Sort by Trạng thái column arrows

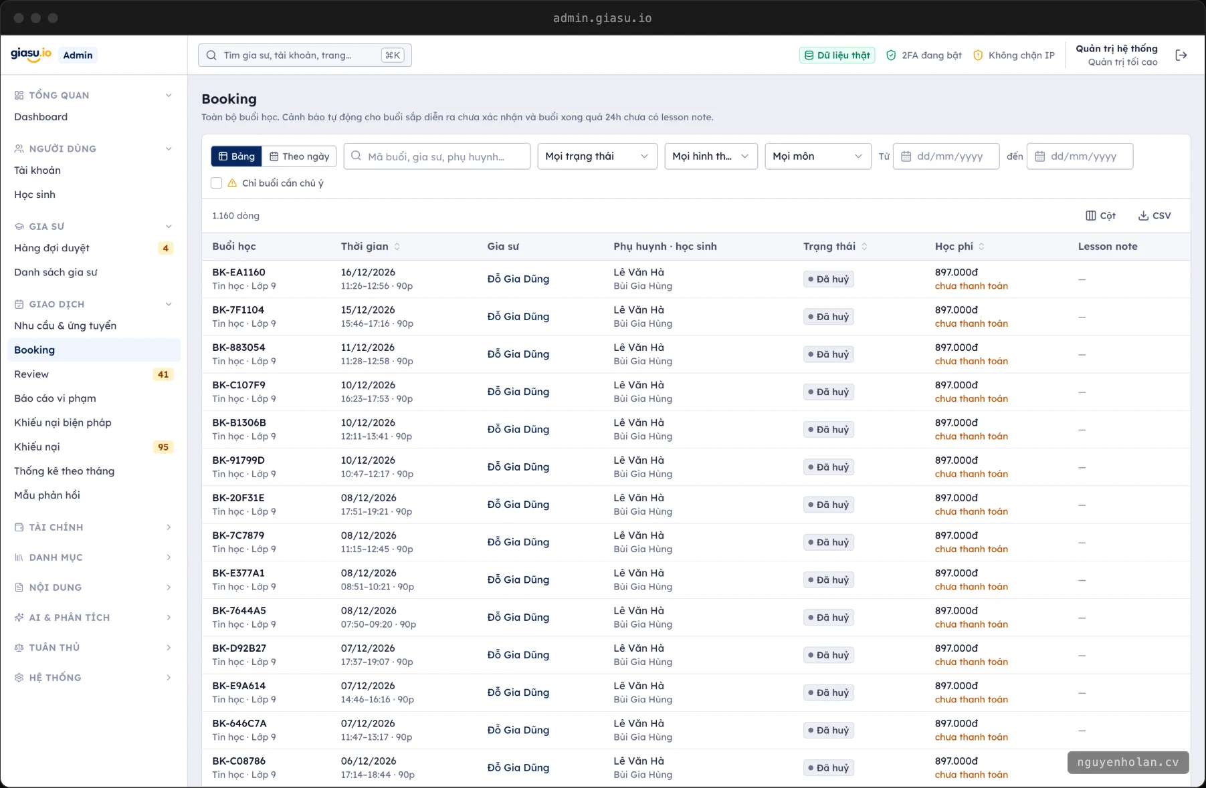pos(864,247)
